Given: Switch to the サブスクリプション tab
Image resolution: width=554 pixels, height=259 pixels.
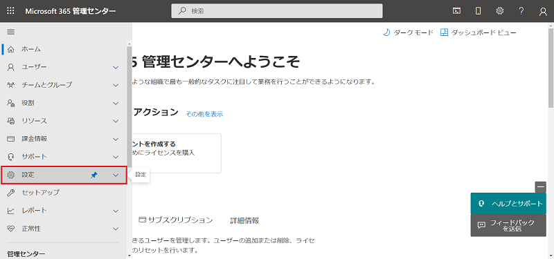Looking at the screenshot, I should tap(176, 220).
